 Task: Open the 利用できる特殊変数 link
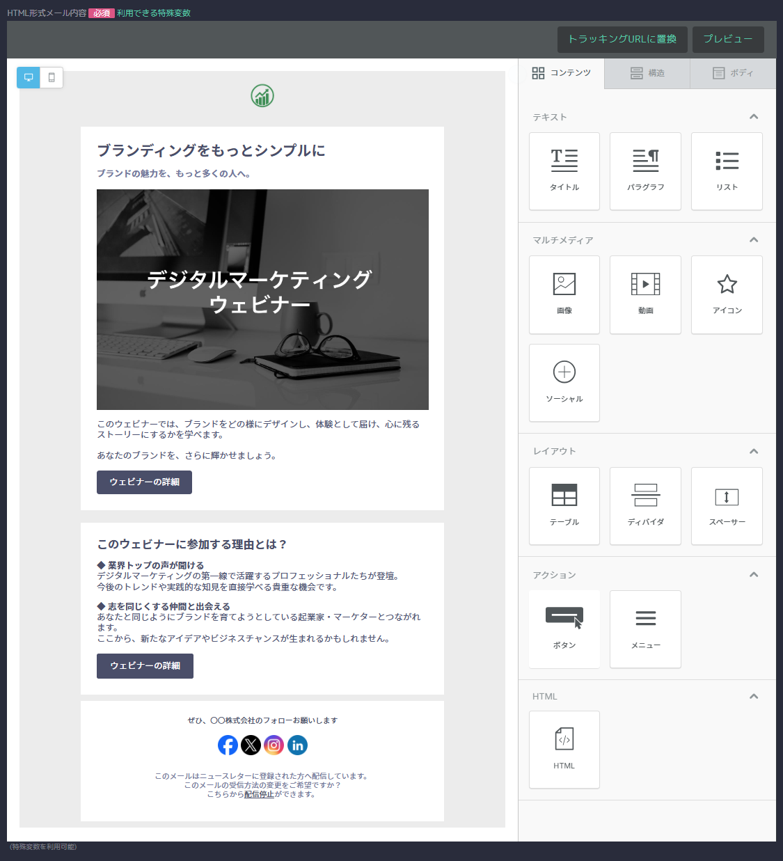pyautogui.click(x=154, y=13)
